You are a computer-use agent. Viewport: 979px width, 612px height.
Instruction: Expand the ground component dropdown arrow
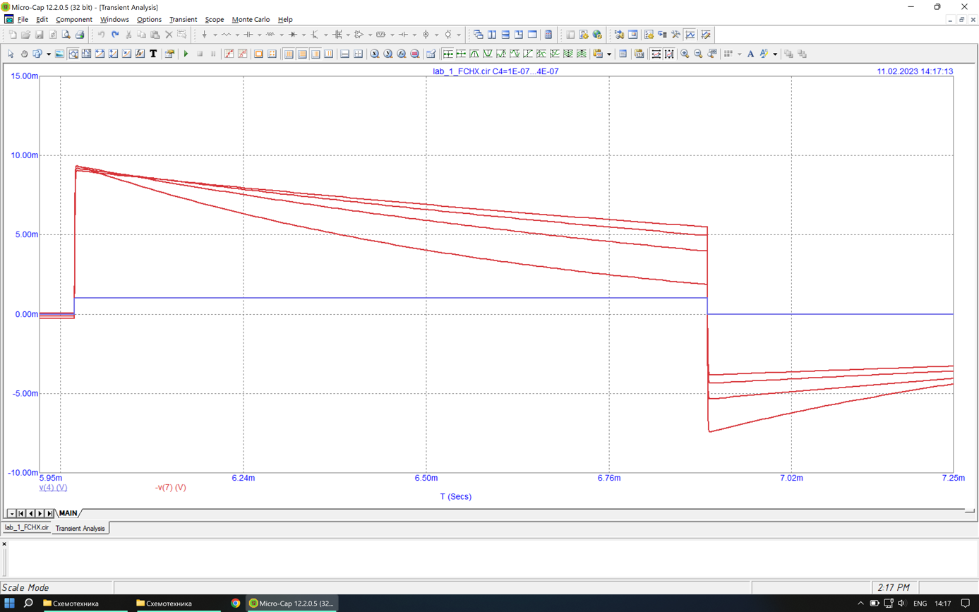[x=215, y=35]
